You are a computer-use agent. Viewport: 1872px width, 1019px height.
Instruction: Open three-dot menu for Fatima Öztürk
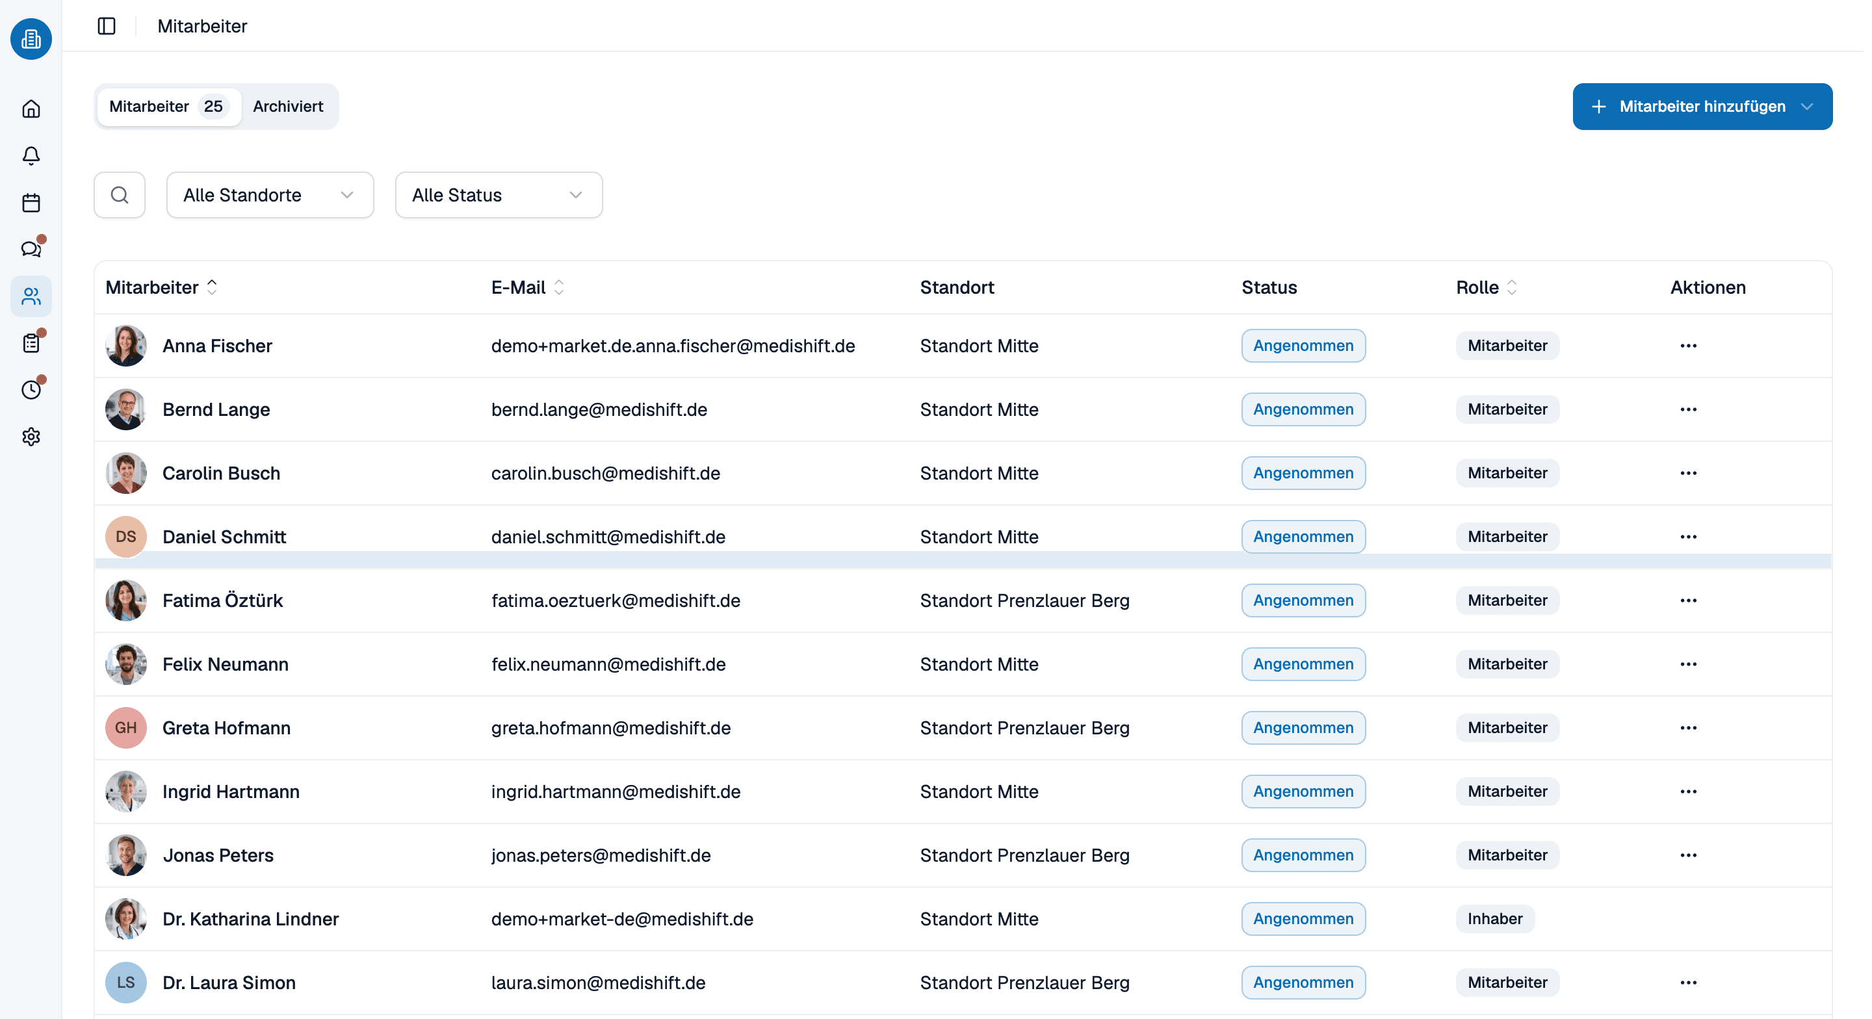(x=1688, y=601)
